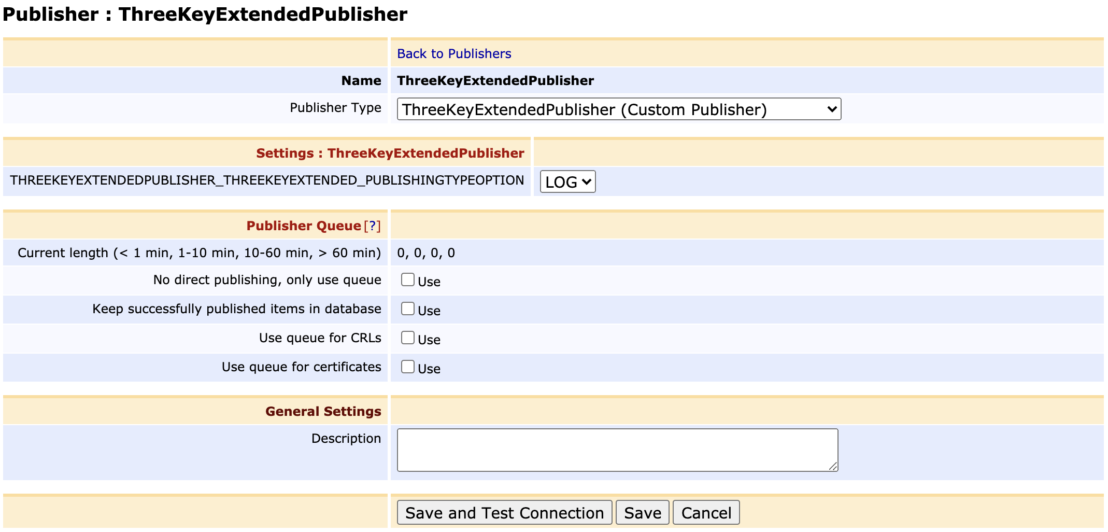Viewport: 1108px width, 532px height.
Task: Open the Publisher Type dropdown
Action: pos(618,109)
